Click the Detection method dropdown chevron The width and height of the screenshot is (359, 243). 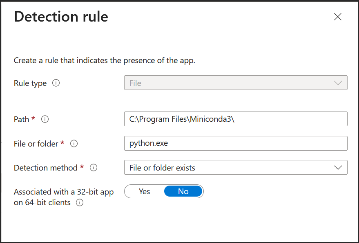[338, 167]
